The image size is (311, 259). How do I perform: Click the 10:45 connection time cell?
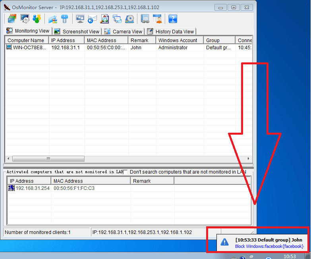[x=245, y=48]
